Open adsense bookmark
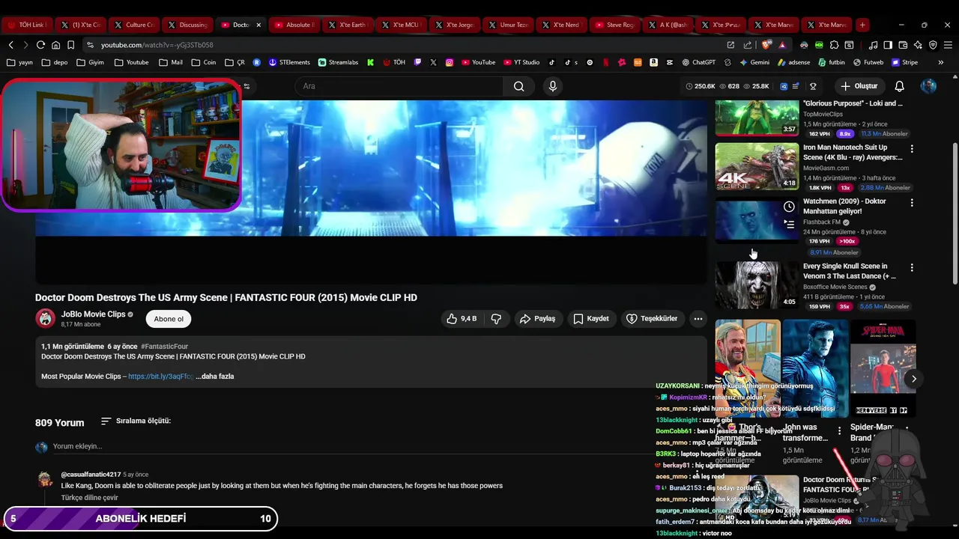Image resolution: width=959 pixels, height=539 pixels. point(793,62)
